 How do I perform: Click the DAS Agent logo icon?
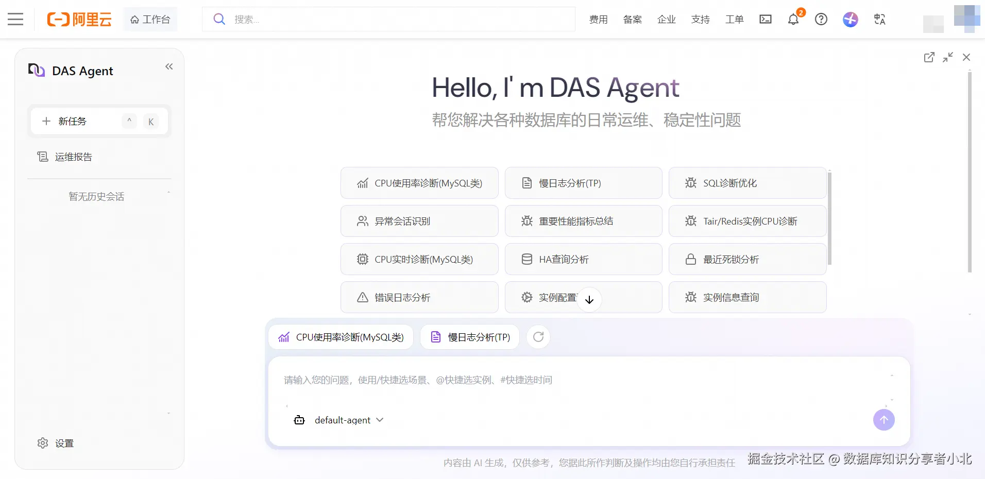click(x=37, y=70)
